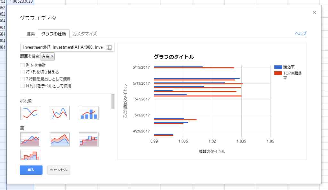Screen dimensions: 328x190
Task: Click the キャンセル button
Action: (x=59, y=170)
